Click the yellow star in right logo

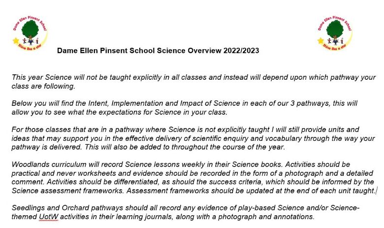click(320, 40)
